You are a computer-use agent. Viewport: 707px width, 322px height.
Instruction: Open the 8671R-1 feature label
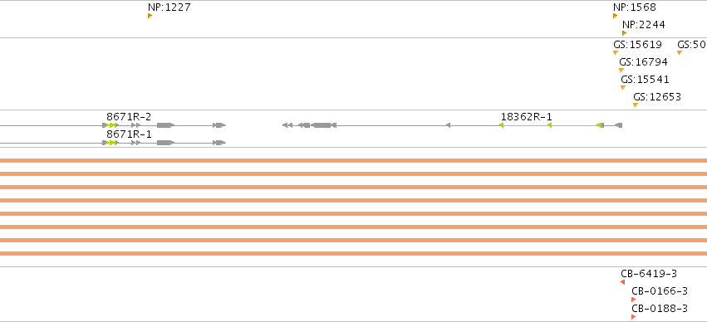tap(129, 134)
